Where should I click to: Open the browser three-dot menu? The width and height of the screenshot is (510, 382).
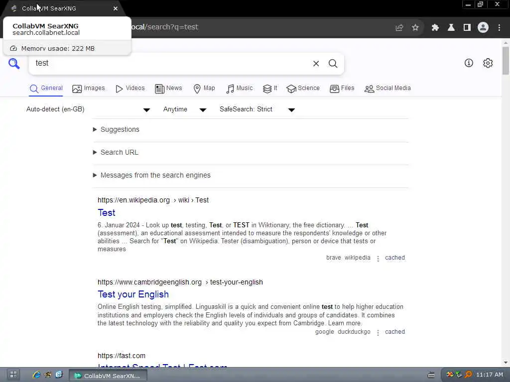click(x=499, y=28)
